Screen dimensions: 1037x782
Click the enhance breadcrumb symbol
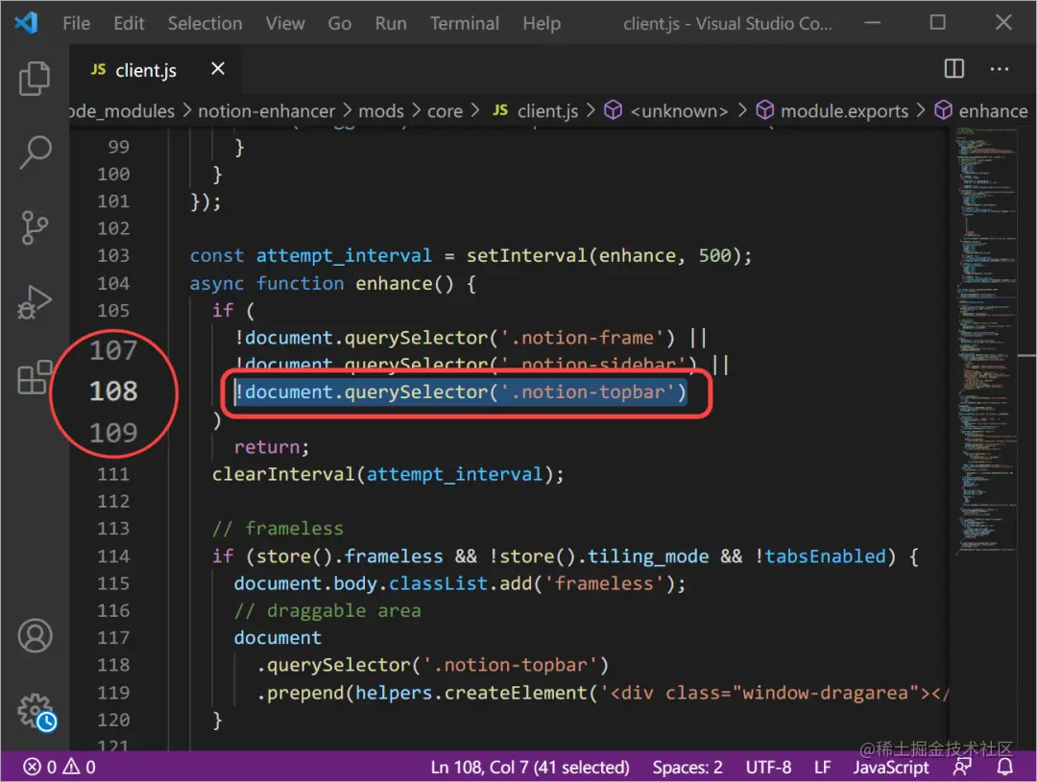pyautogui.click(x=994, y=111)
